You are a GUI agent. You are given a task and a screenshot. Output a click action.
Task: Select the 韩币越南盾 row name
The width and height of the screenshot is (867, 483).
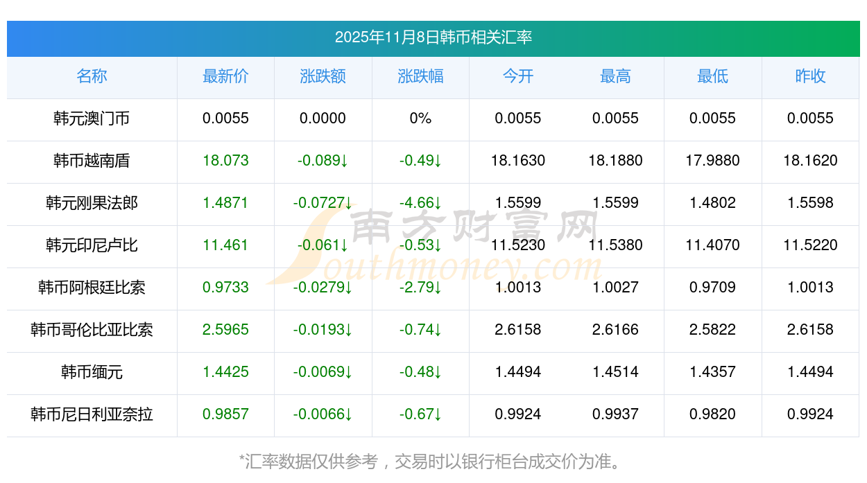92,161
